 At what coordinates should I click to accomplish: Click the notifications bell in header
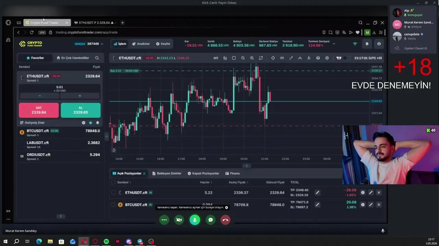click(x=367, y=44)
